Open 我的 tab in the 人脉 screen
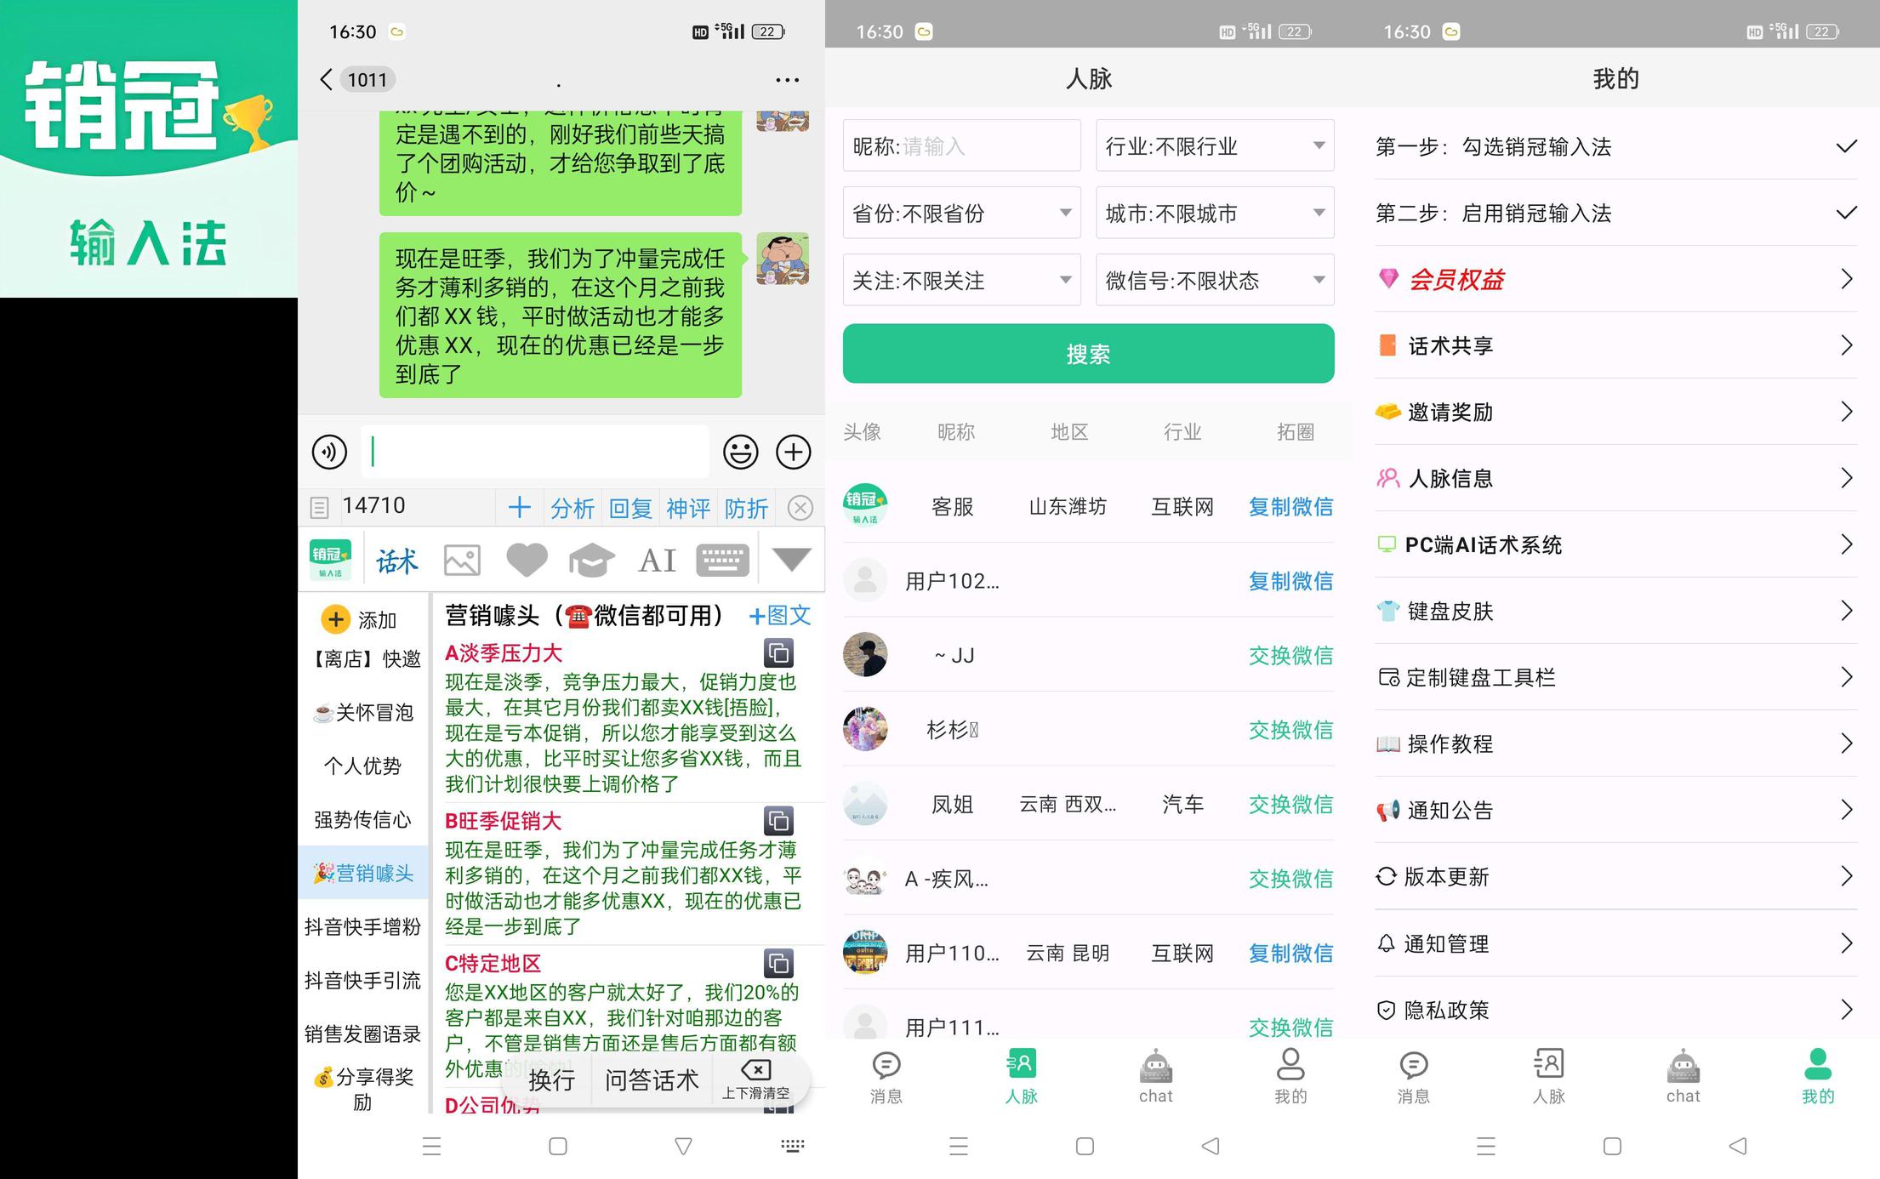The height and width of the screenshot is (1179, 1880). [1290, 1077]
